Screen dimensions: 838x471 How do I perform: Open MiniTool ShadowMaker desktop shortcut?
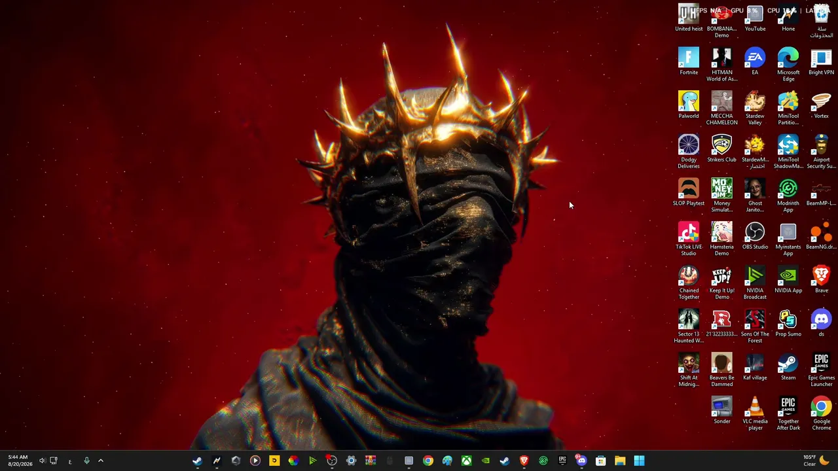pyautogui.click(x=788, y=152)
